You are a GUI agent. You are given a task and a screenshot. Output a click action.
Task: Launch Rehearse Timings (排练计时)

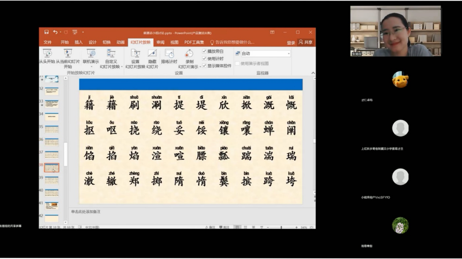[x=169, y=54]
